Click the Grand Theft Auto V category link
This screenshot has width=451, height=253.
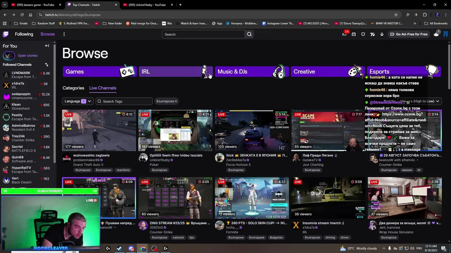coord(88,164)
